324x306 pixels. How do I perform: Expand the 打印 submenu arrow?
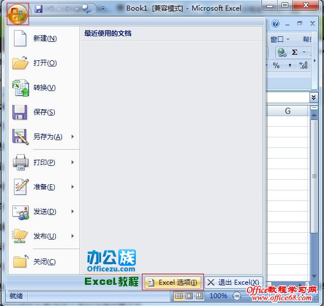click(73, 162)
